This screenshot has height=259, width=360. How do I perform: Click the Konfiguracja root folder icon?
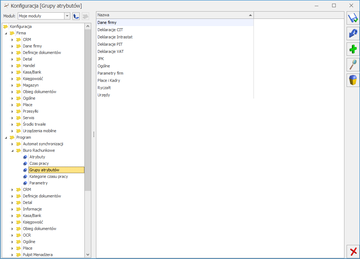point(5,27)
